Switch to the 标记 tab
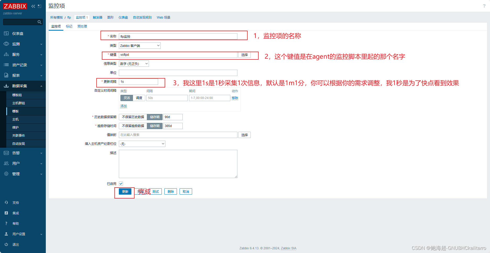 tap(69, 26)
